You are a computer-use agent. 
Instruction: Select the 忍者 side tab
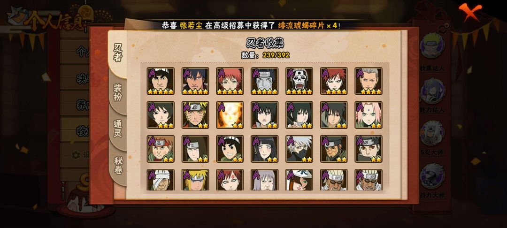click(118, 53)
